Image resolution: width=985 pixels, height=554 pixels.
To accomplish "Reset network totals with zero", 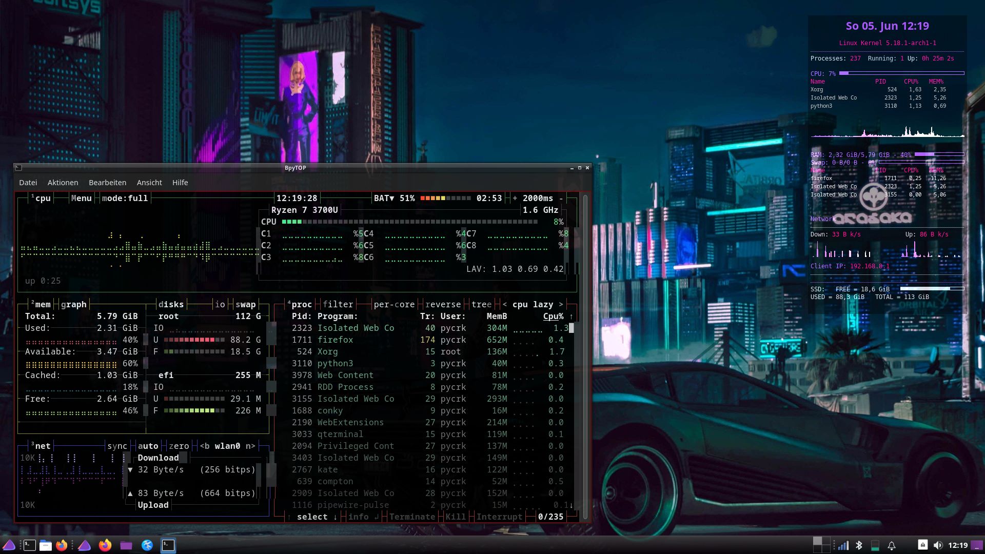I will [179, 446].
